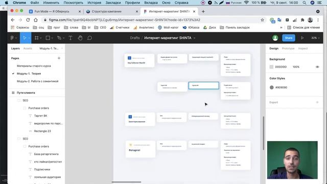This screenshot has height=184, width=327.
Task: Open the Google Apps grid Сервисы bookmark
Action: (x=20, y=27)
